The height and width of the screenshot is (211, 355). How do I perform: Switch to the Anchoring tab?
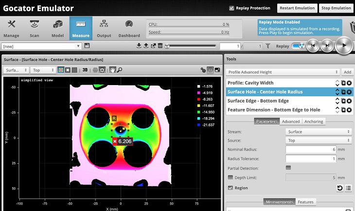pyautogui.click(x=314, y=122)
